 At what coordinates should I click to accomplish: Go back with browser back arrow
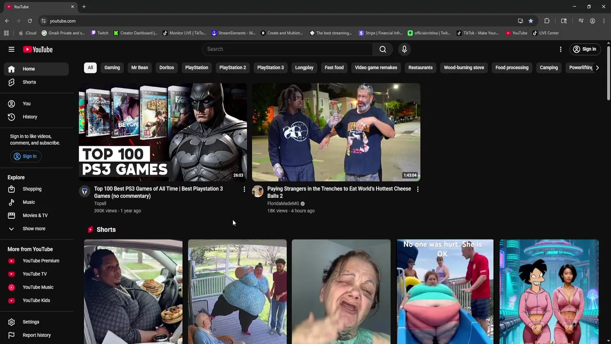pyautogui.click(x=7, y=21)
